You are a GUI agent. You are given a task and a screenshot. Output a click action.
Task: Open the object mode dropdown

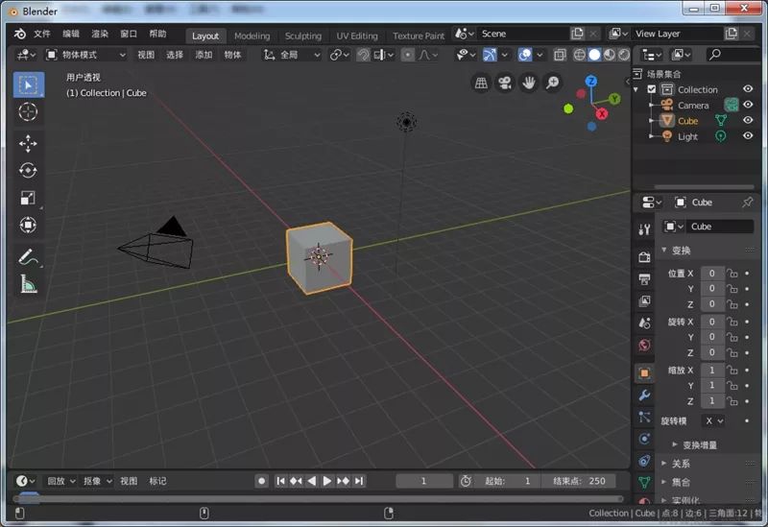point(85,55)
